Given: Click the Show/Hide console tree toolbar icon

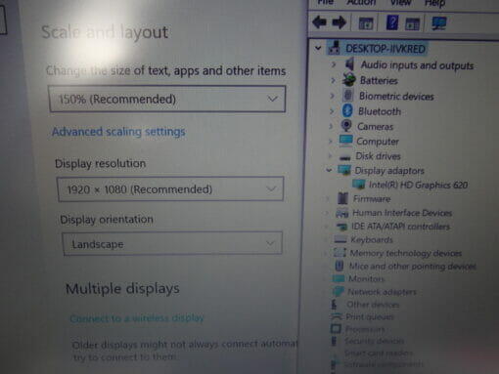Looking at the screenshot, I should pos(366,23).
